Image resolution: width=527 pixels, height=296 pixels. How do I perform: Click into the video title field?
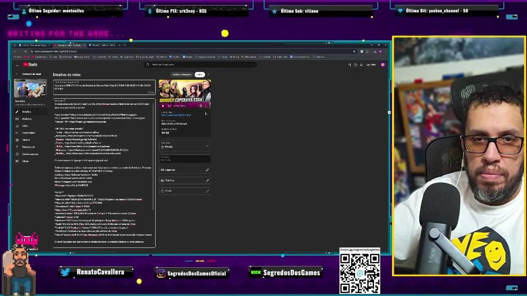(104, 87)
